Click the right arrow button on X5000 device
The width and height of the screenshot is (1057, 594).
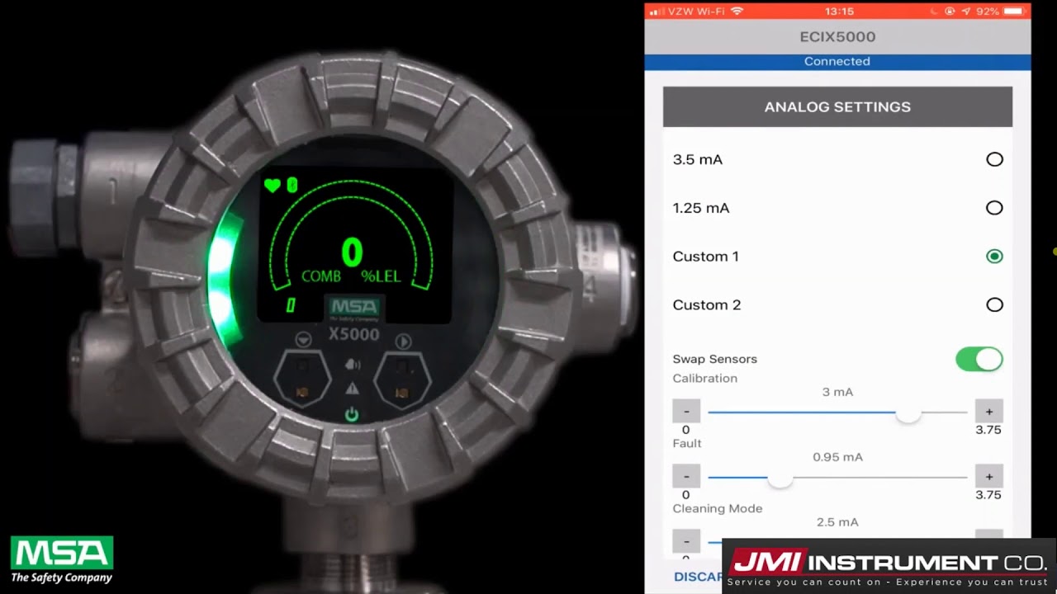[x=403, y=341]
